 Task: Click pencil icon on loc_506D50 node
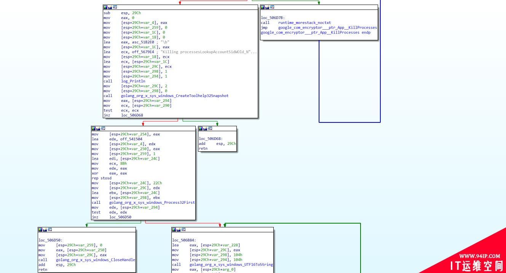45,230
